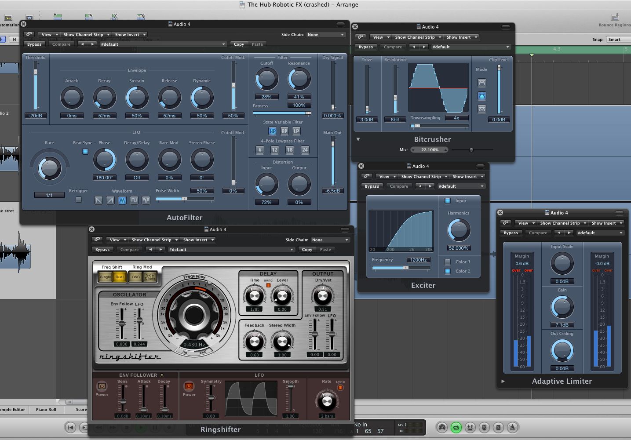The width and height of the screenshot is (631, 440).
Task: Select the descending sawtooth LFO waveform in AutoFilter
Action: point(98,200)
